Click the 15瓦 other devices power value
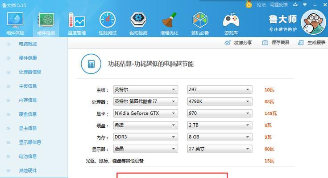Image resolution: width=328 pixels, height=178 pixels. [269, 161]
